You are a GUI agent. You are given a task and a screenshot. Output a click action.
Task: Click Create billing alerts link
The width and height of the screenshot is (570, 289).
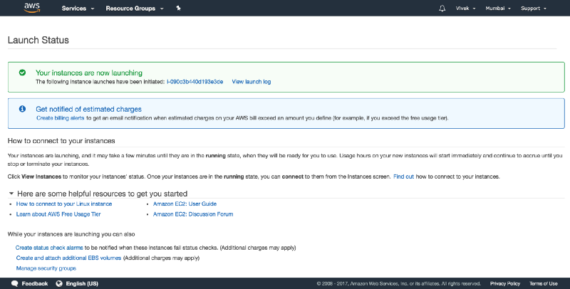click(61, 118)
